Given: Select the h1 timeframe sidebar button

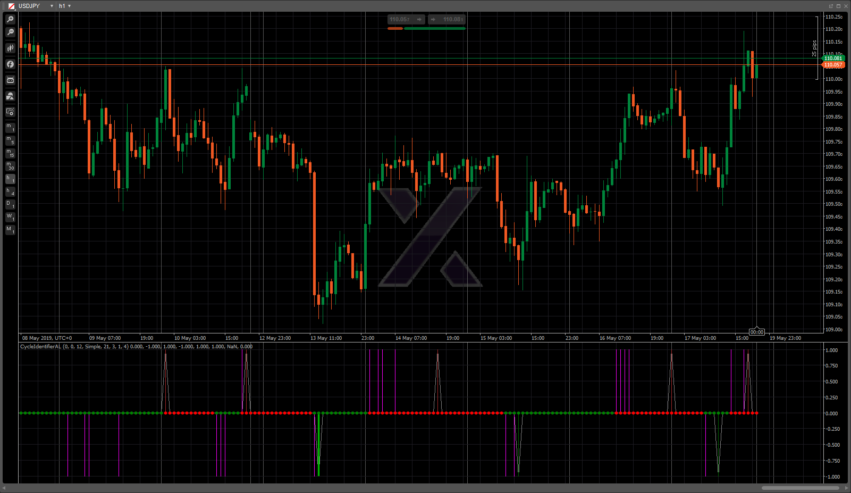Looking at the screenshot, I should pos(10,179).
